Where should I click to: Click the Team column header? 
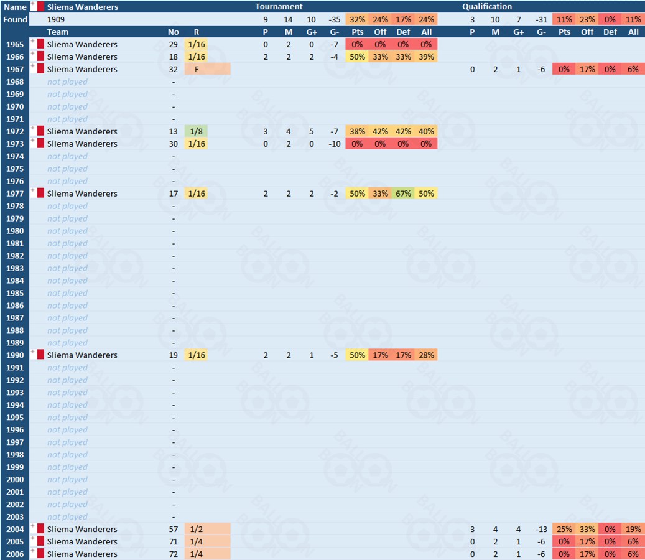pyautogui.click(x=58, y=32)
